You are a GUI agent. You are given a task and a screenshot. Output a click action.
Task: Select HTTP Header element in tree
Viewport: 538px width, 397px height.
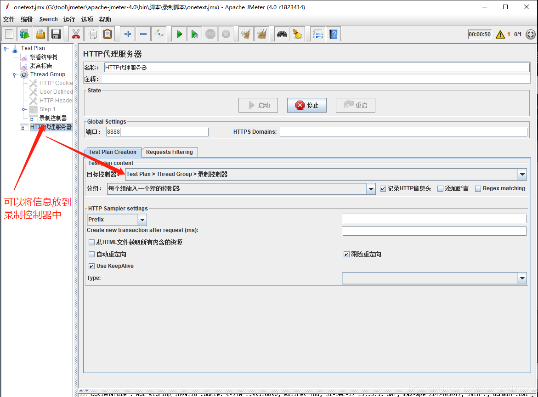(56, 100)
